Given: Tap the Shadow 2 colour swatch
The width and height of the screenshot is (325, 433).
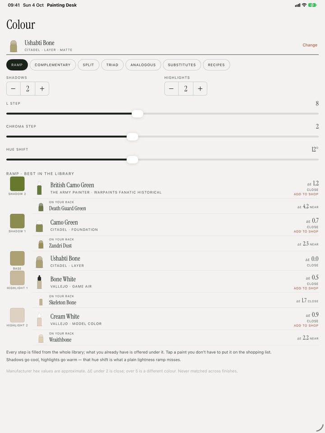Looking at the screenshot, I should point(17,184).
